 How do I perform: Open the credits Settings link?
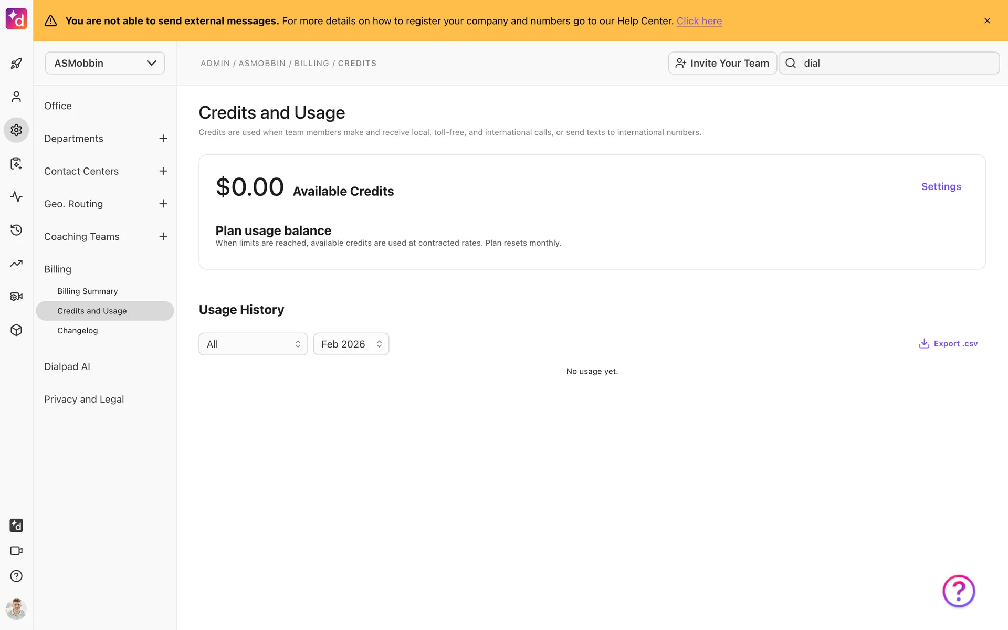tap(941, 186)
